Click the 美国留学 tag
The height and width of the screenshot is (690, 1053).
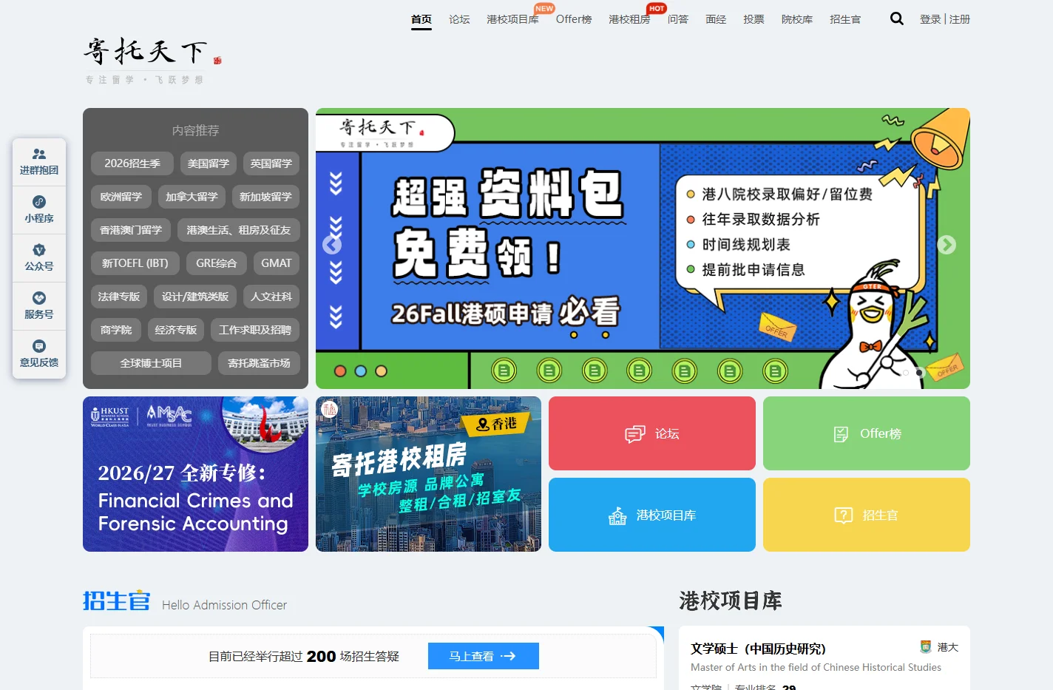pos(209,163)
